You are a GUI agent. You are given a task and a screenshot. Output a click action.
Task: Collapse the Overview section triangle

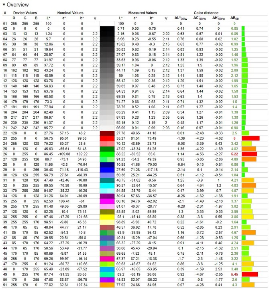[x=4, y=4]
